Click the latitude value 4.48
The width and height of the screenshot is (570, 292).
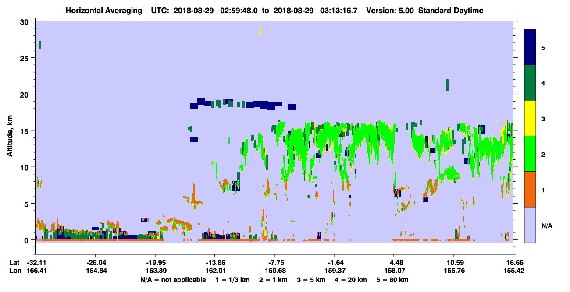(x=394, y=263)
